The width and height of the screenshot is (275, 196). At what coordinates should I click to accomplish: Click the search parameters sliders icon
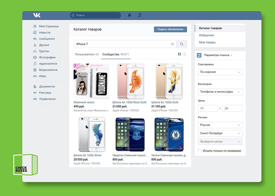pyautogui.click(x=199, y=55)
